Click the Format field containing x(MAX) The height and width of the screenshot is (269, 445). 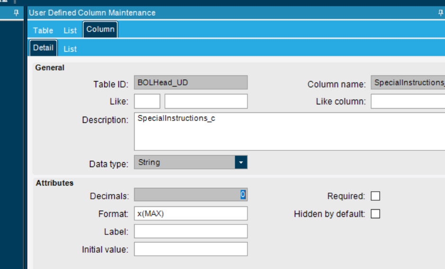(191, 213)
